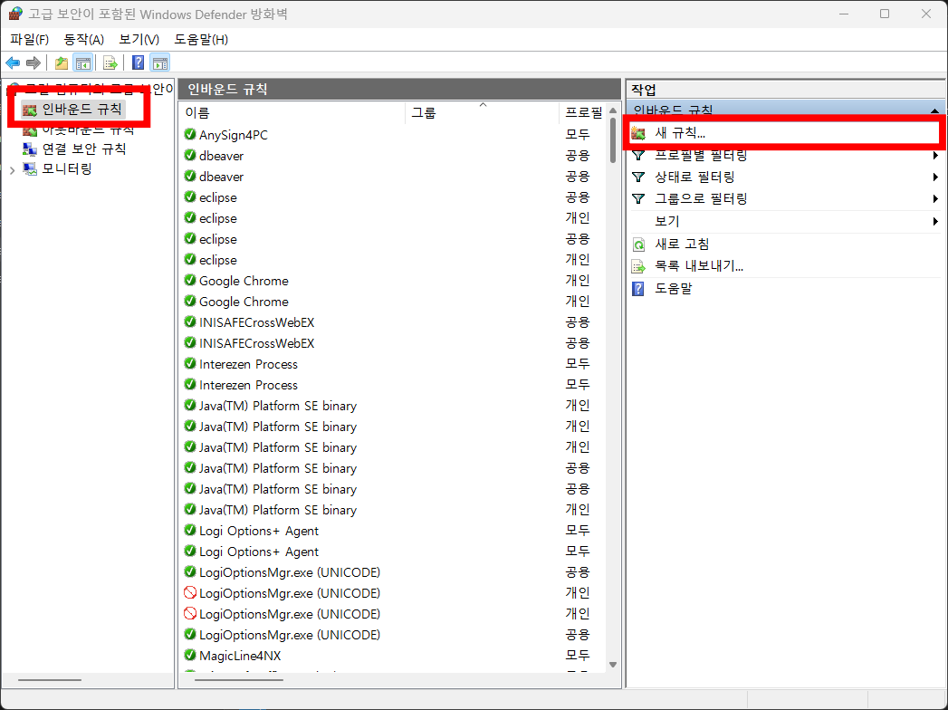Collapse the 인바운드 규칙 actions section arrow
The height and width of the screenshot is (710, 948).
934,110
